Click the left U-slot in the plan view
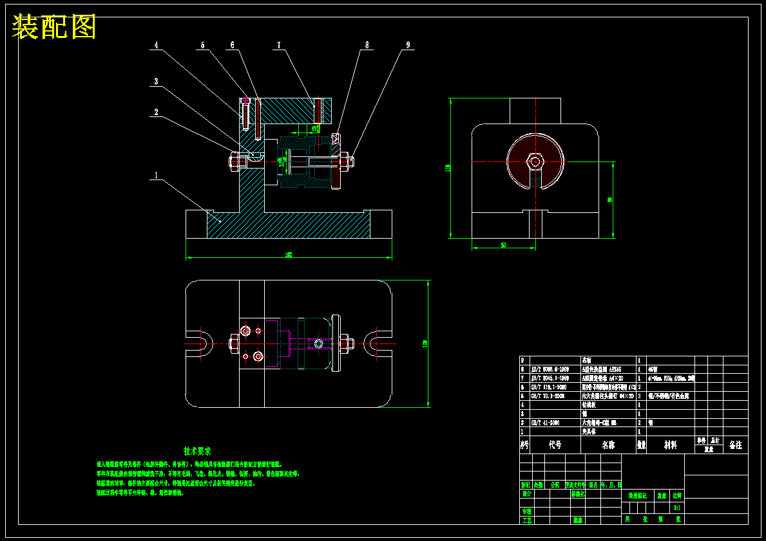 pos(199,344)
